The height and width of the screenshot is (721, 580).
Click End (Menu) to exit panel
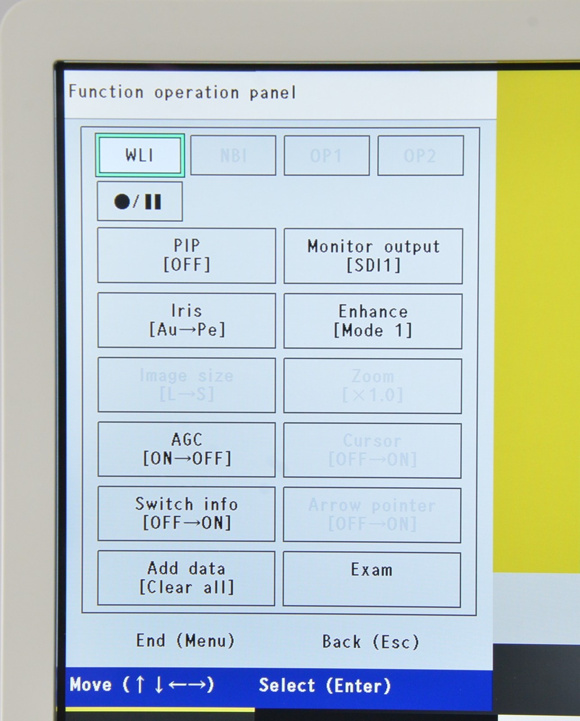[186, 640]
